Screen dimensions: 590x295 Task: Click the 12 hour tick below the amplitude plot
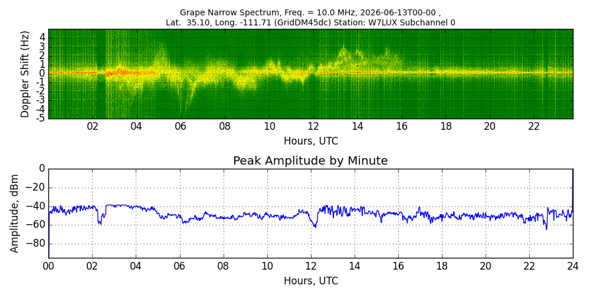[x=311, y=266]
